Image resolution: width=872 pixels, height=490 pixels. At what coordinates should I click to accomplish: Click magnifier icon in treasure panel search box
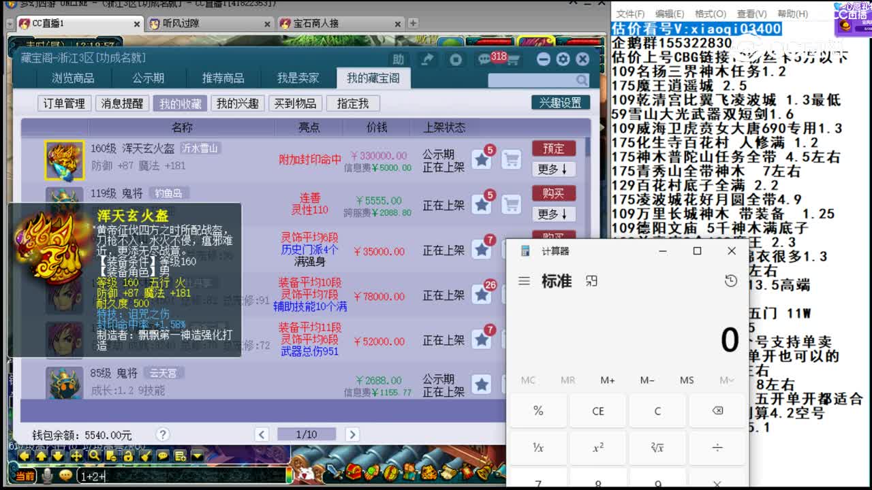tap(582, 80)
